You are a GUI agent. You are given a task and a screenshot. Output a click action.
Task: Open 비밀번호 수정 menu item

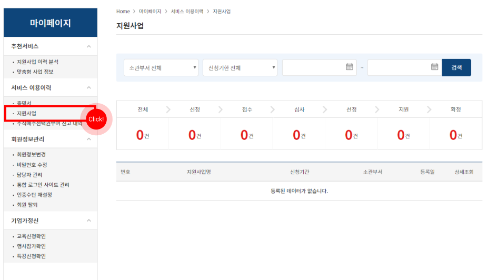32,165
